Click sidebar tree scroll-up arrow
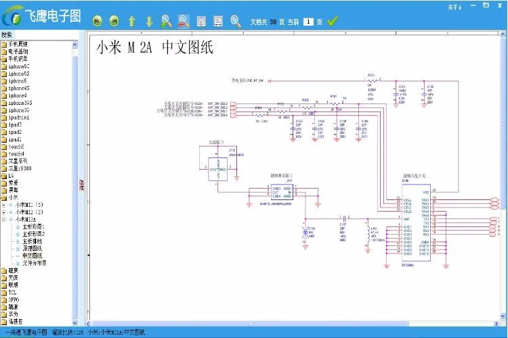 coord(75,45)
